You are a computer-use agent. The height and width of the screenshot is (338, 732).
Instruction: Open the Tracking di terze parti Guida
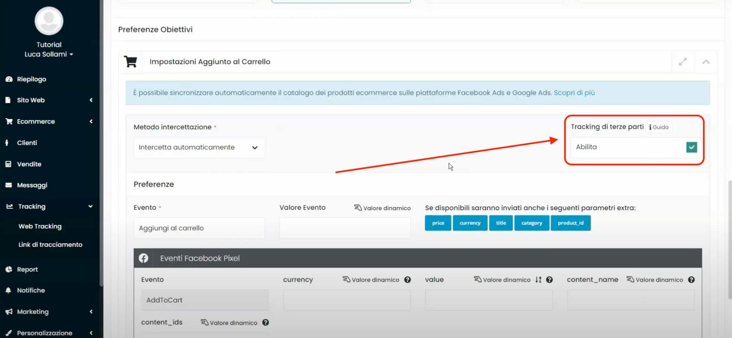(x=659, y=127)
